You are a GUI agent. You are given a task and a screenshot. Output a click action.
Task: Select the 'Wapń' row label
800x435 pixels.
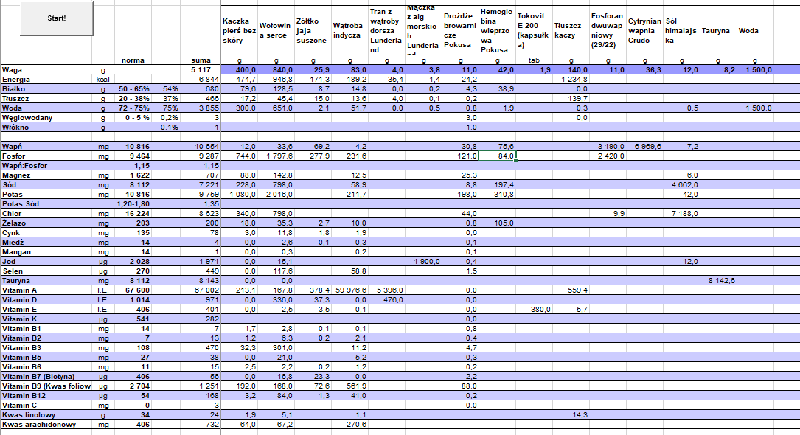[x=13, y=147]
